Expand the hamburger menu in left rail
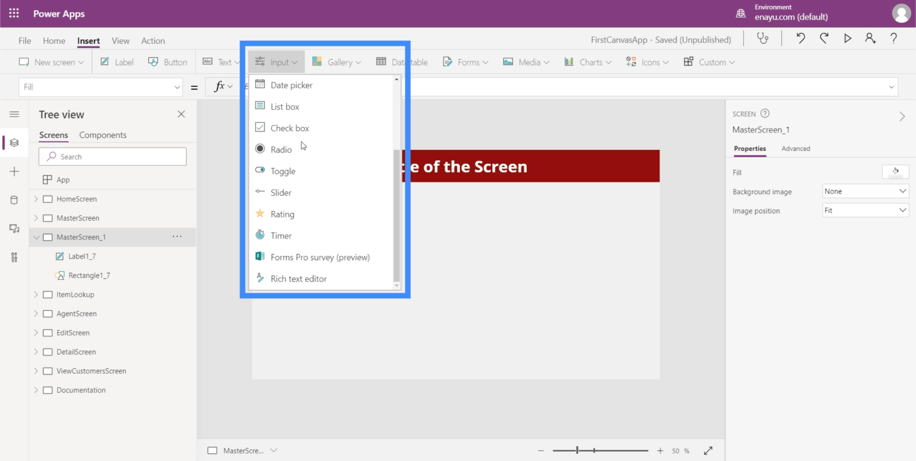 coord(14,114)
